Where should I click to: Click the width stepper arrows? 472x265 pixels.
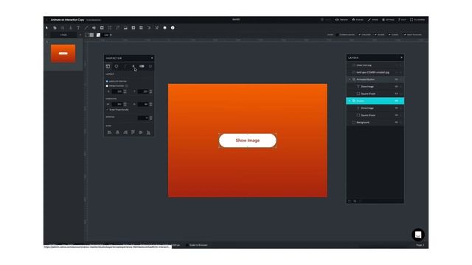(125, 105)
